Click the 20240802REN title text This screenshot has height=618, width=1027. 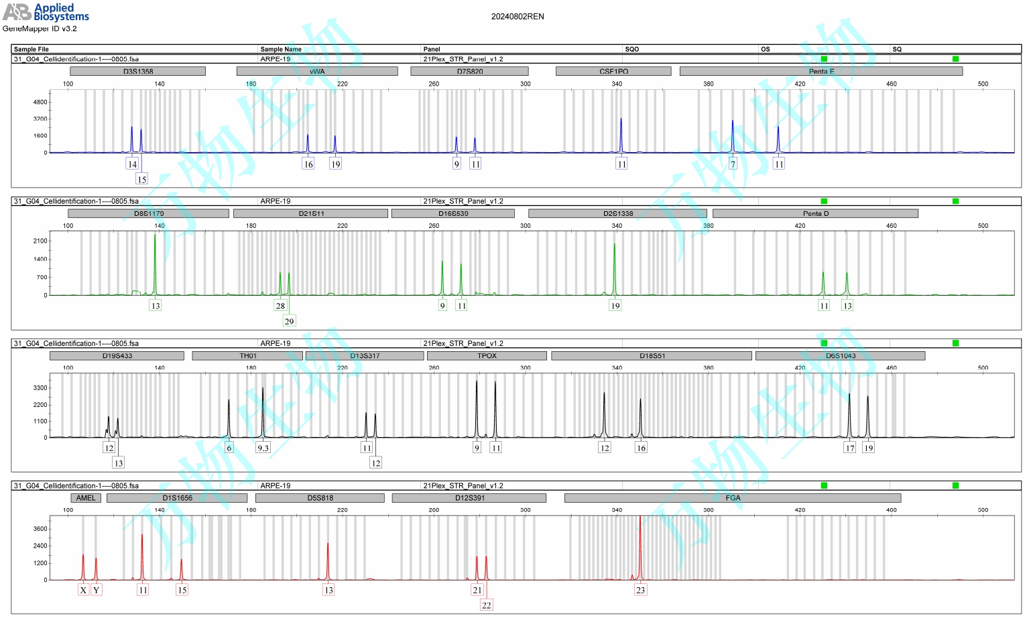point(518,17)
